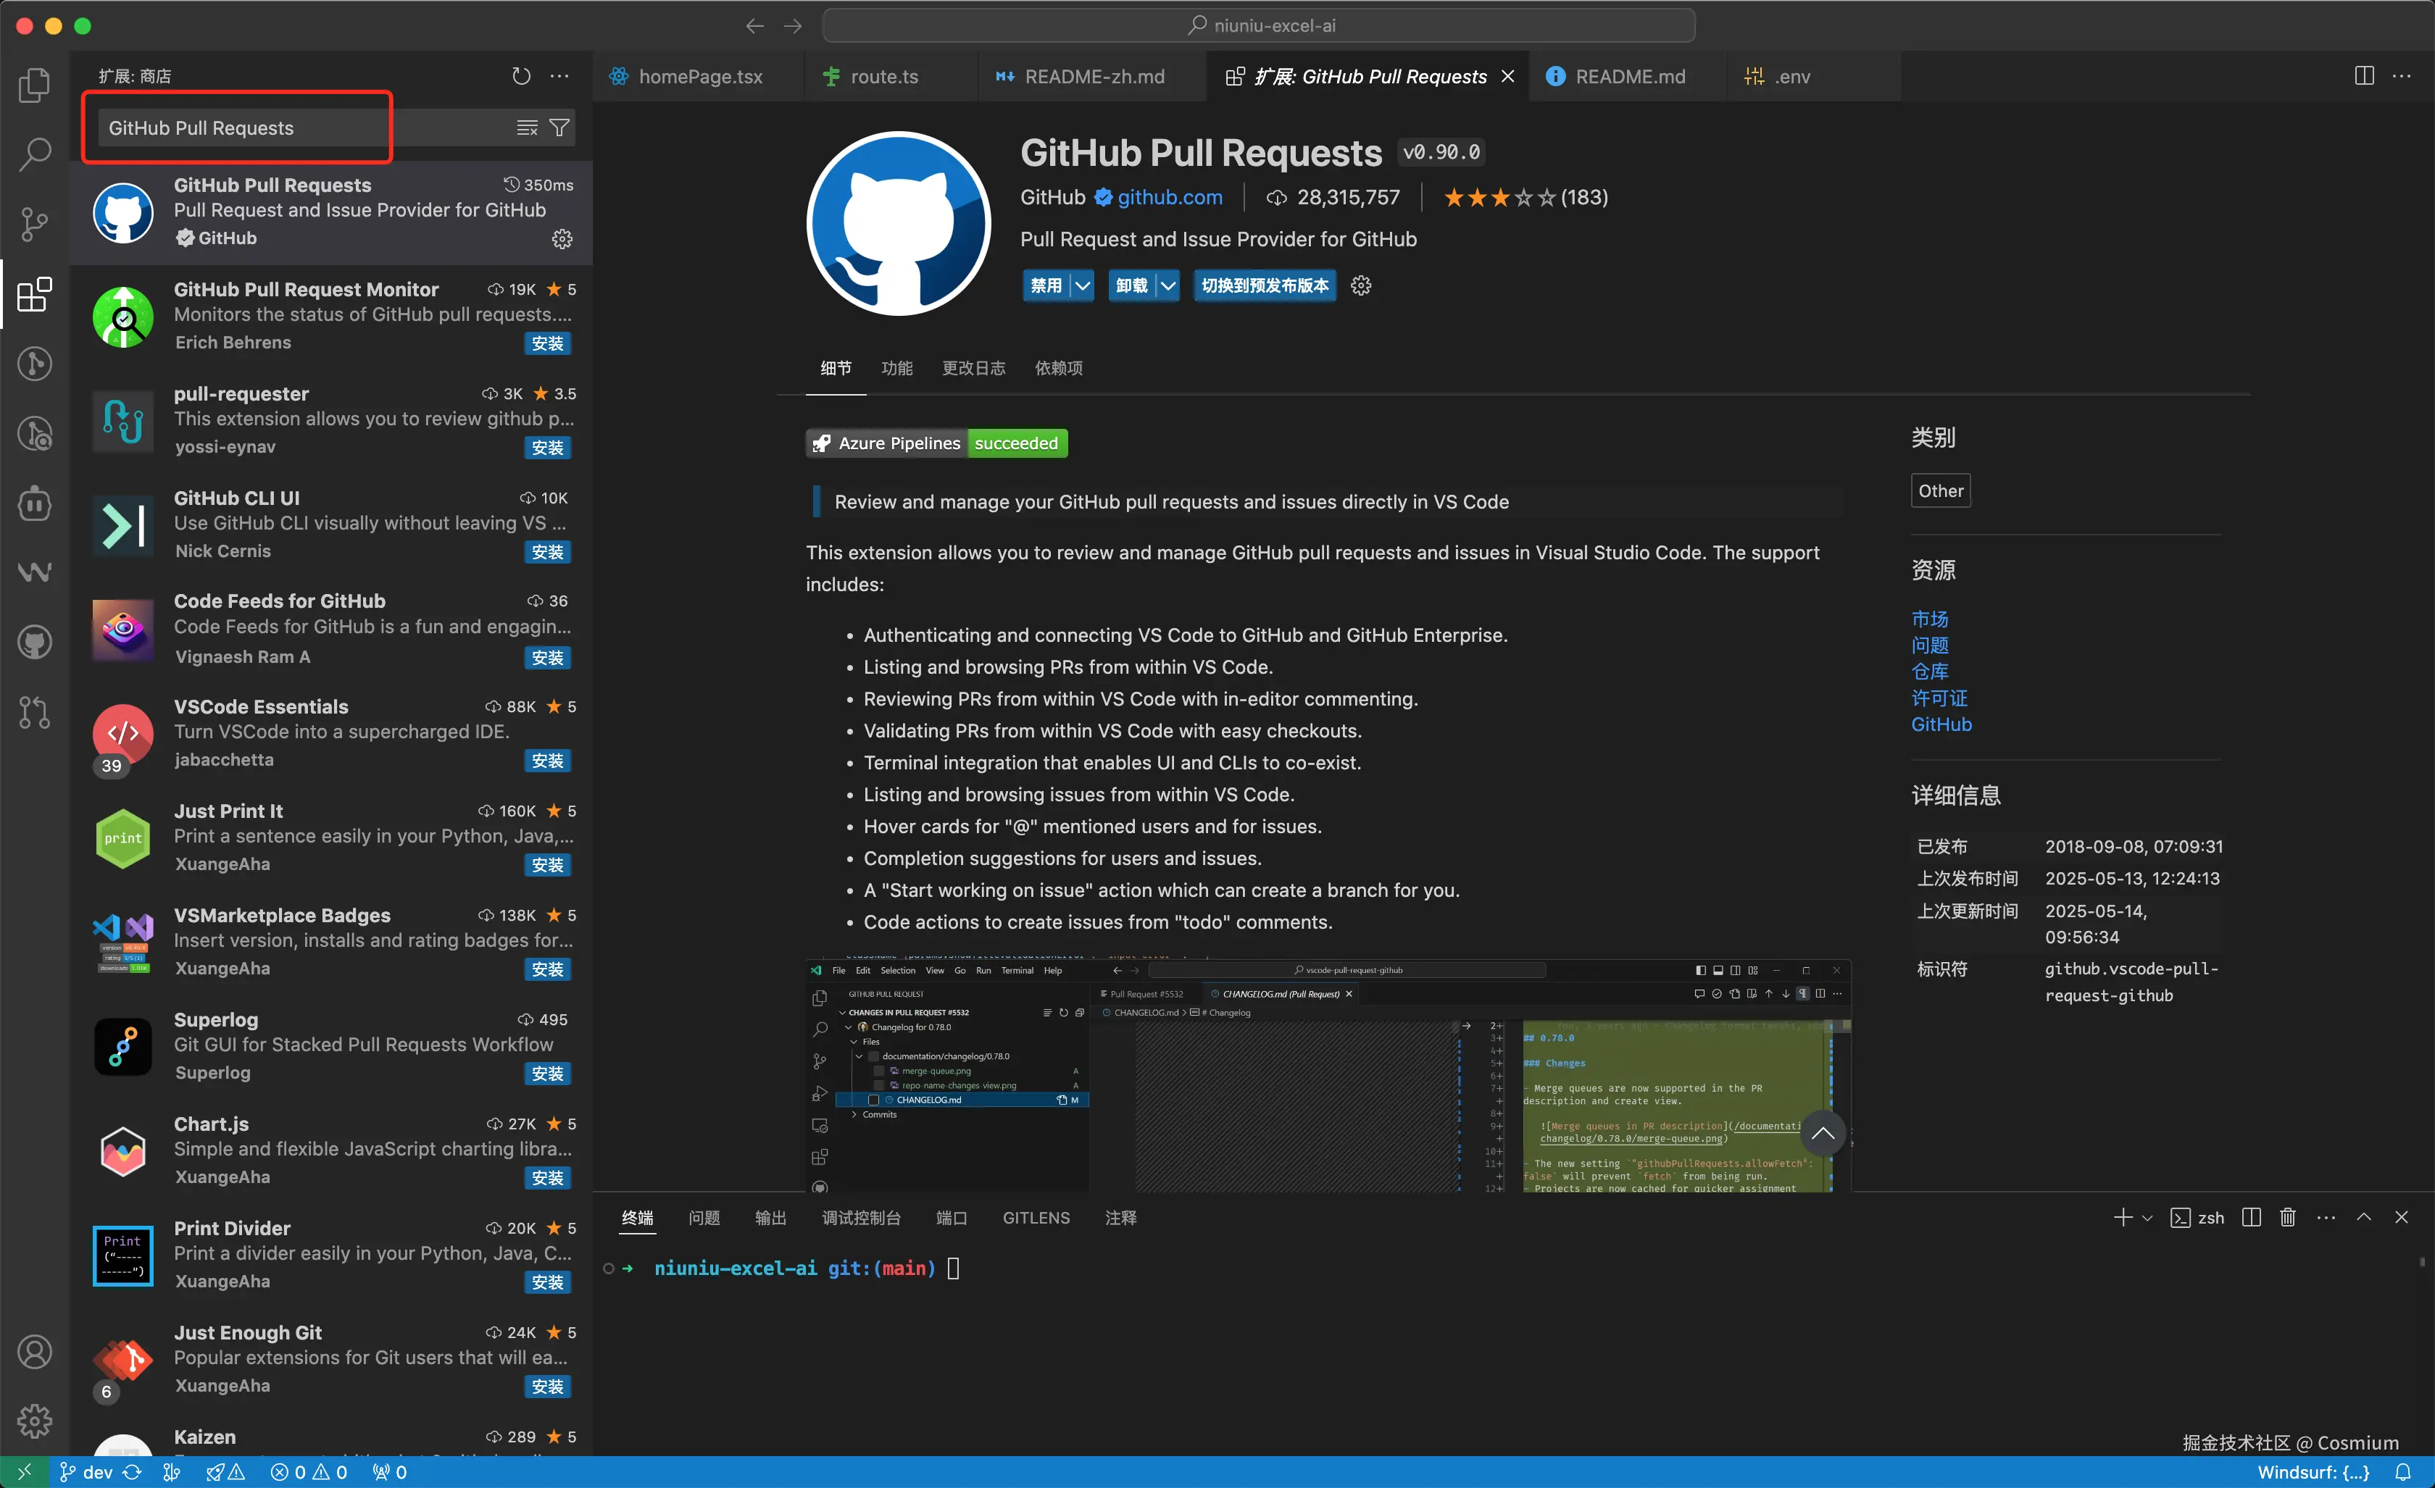Image resolution: width=2435 pixels, height=1488 pixels.
Task: Click the 切换到预发布版本 button
Action: pyautogui.click(x=1264, y=285)
